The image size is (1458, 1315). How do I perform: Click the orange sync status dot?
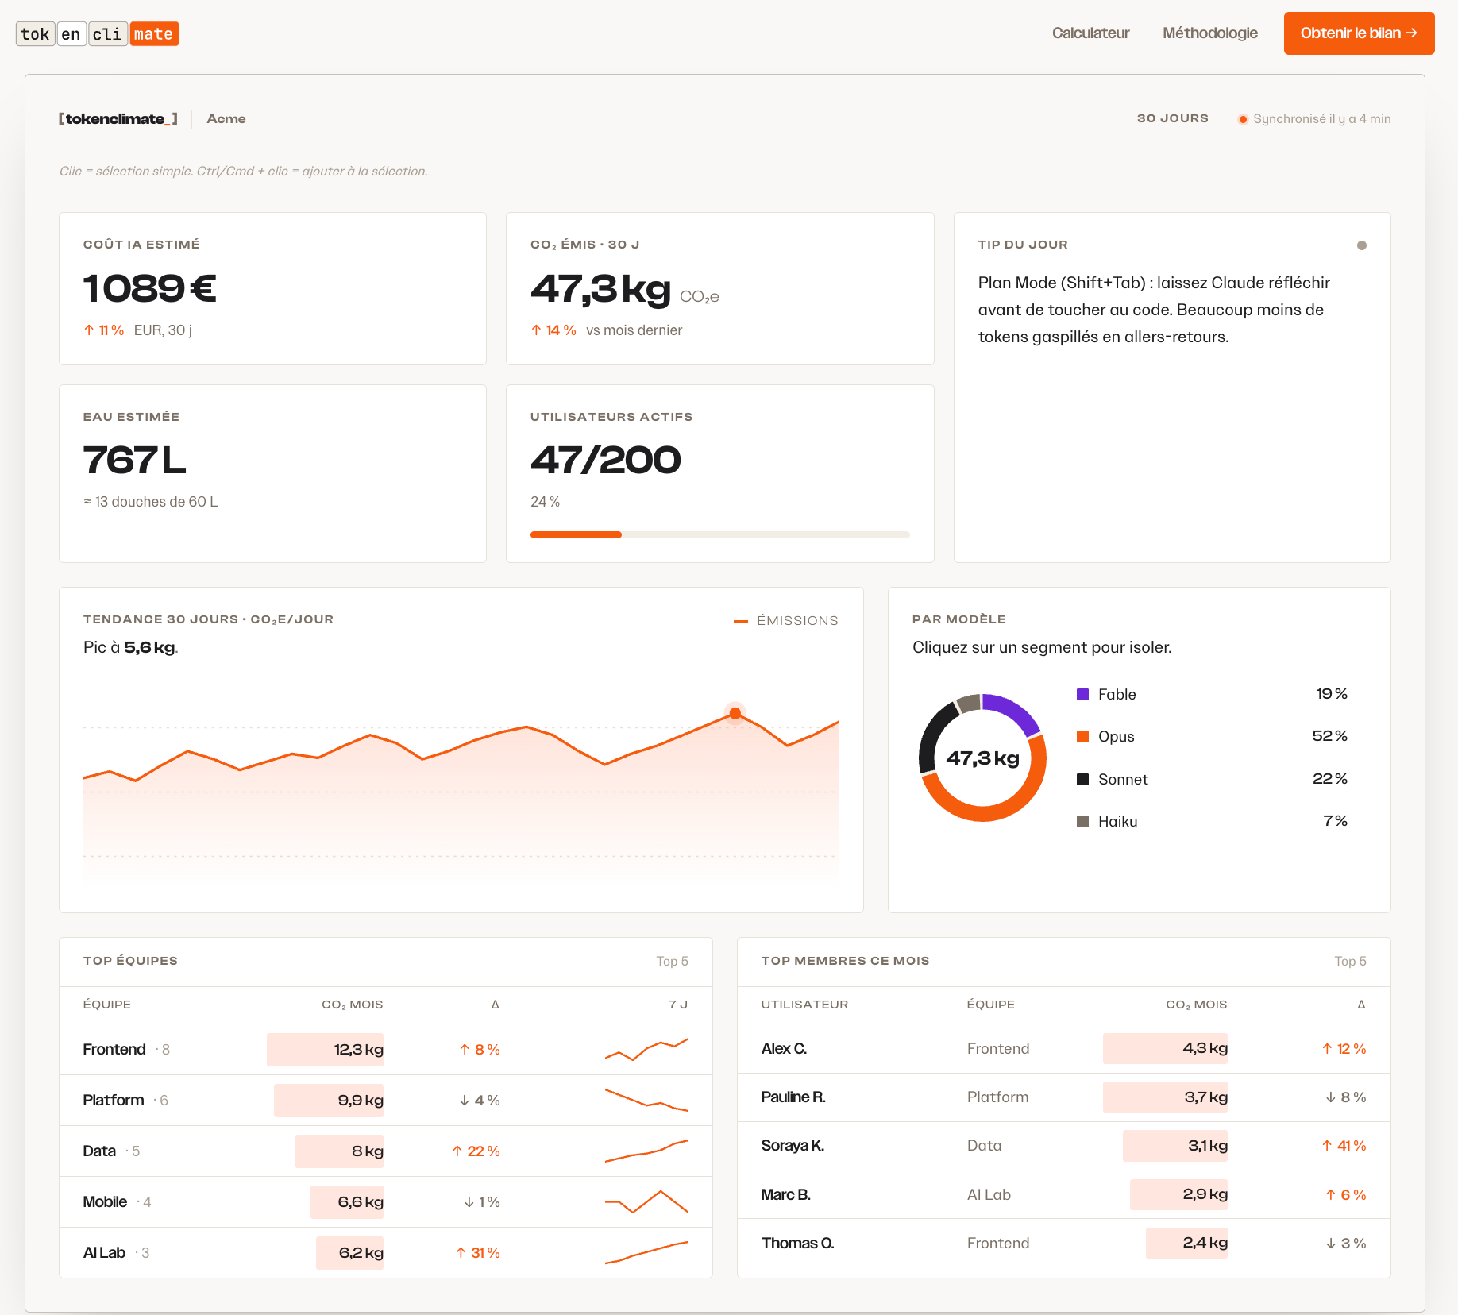click(1243, 119)
